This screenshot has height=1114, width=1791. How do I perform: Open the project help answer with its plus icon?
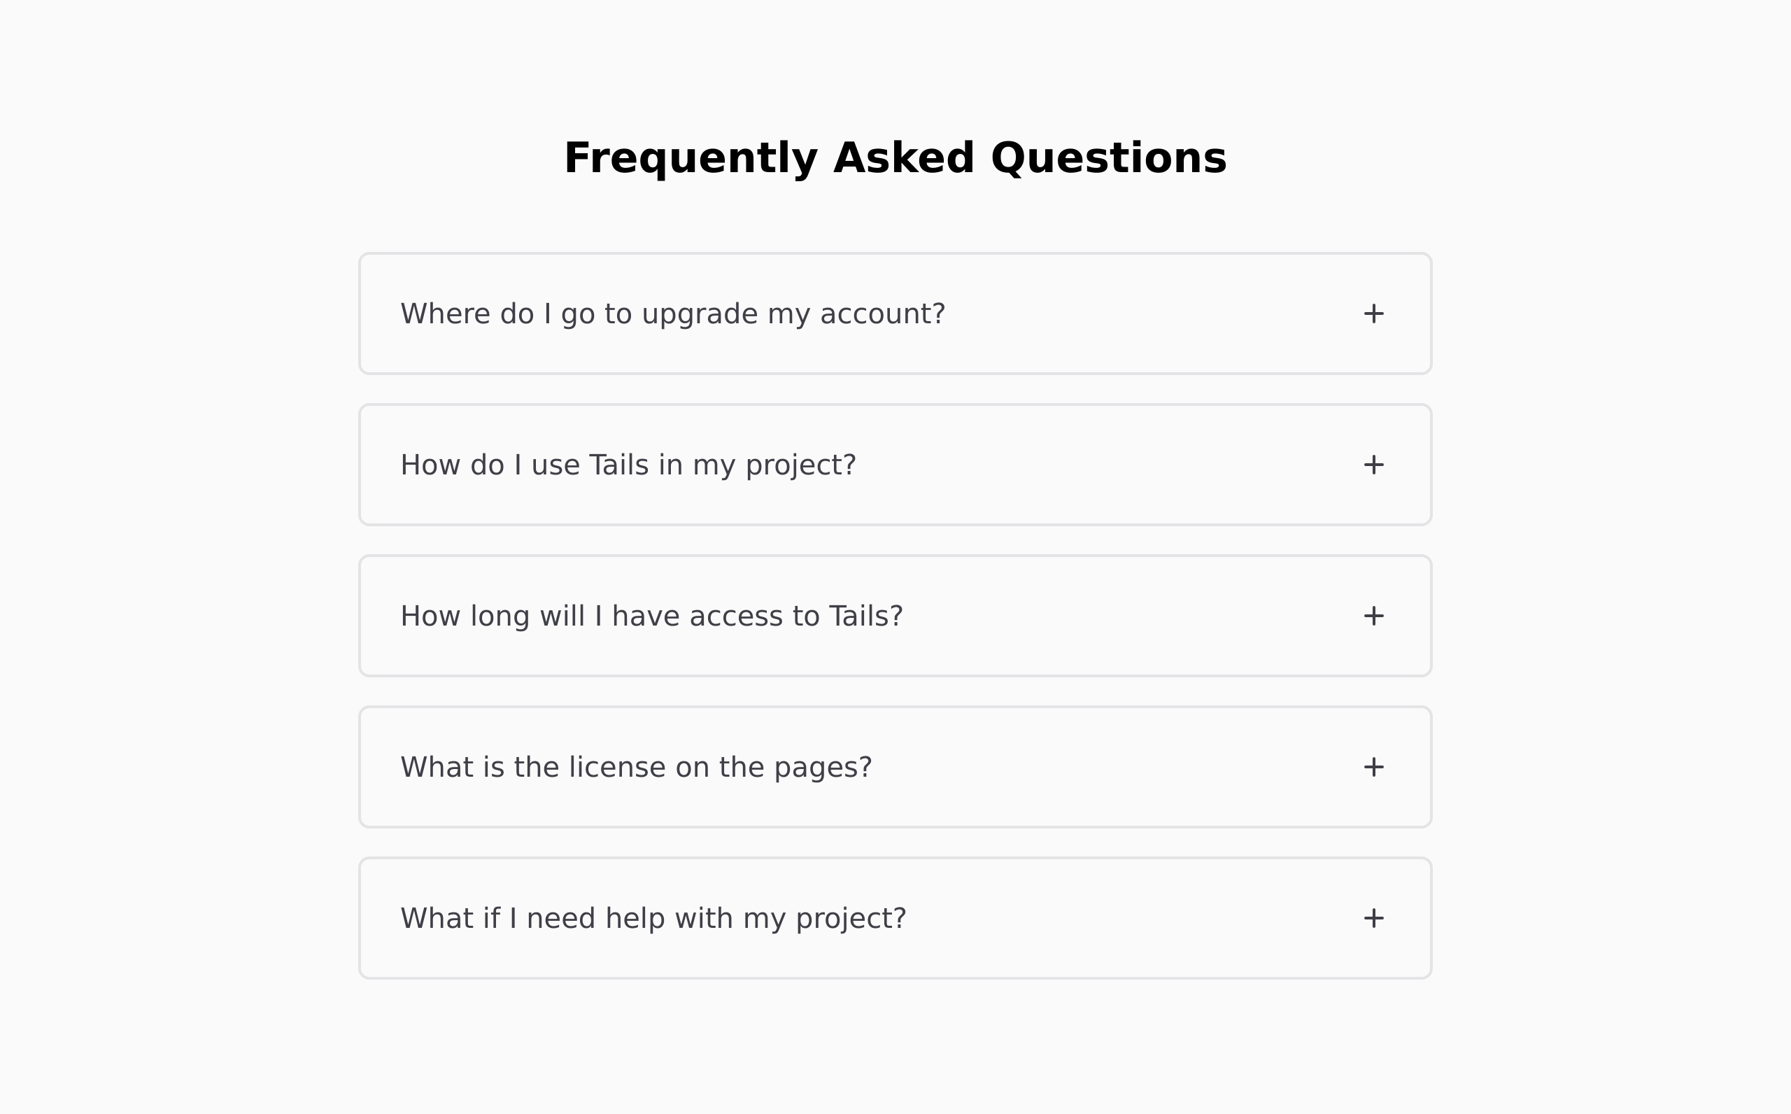[1373, 918]
